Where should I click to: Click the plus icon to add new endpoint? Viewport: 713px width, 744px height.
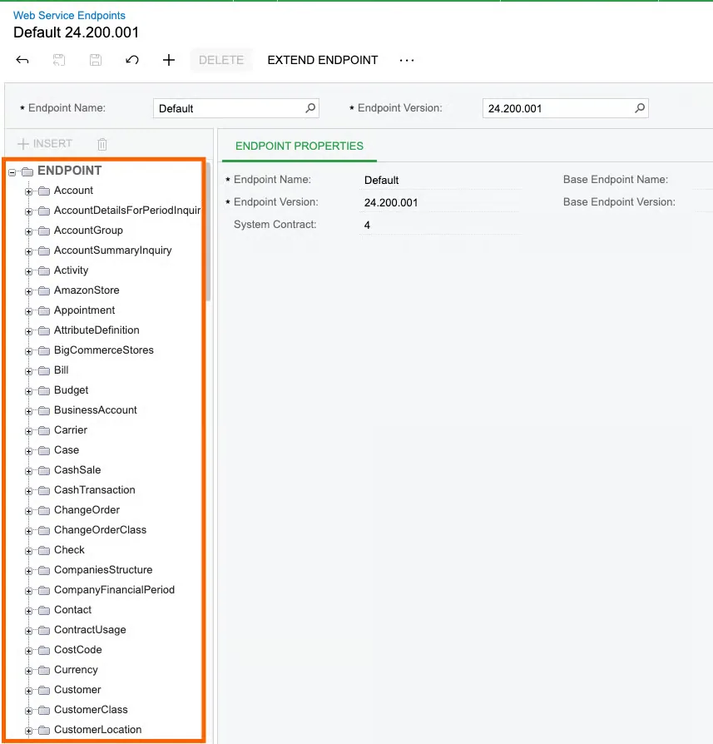click(x=169, y=60)
